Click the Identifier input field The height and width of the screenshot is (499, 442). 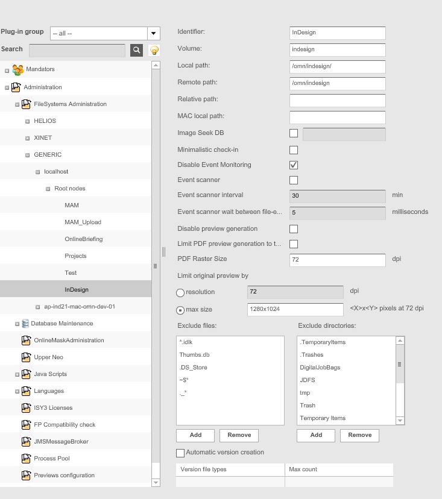(338, 33)
